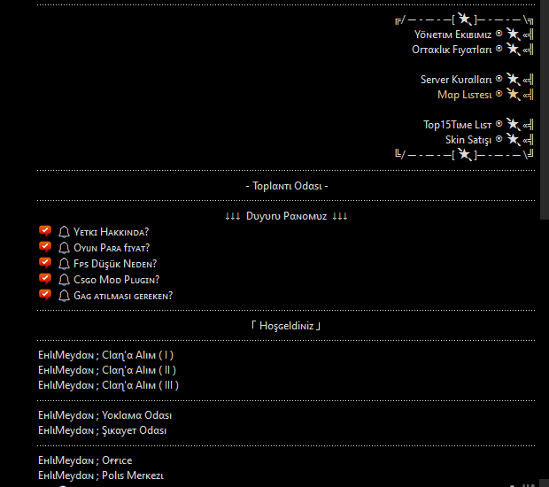Select the Oyun Para fiyat? channel
Image resolution: width=549 pixels, height=487 pixels.
pos(112,248)
